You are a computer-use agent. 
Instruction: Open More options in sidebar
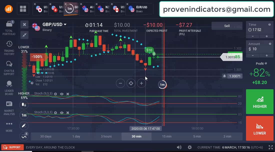coord(9,126)
